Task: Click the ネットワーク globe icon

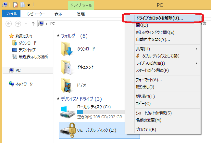Action: pos(11,84)
